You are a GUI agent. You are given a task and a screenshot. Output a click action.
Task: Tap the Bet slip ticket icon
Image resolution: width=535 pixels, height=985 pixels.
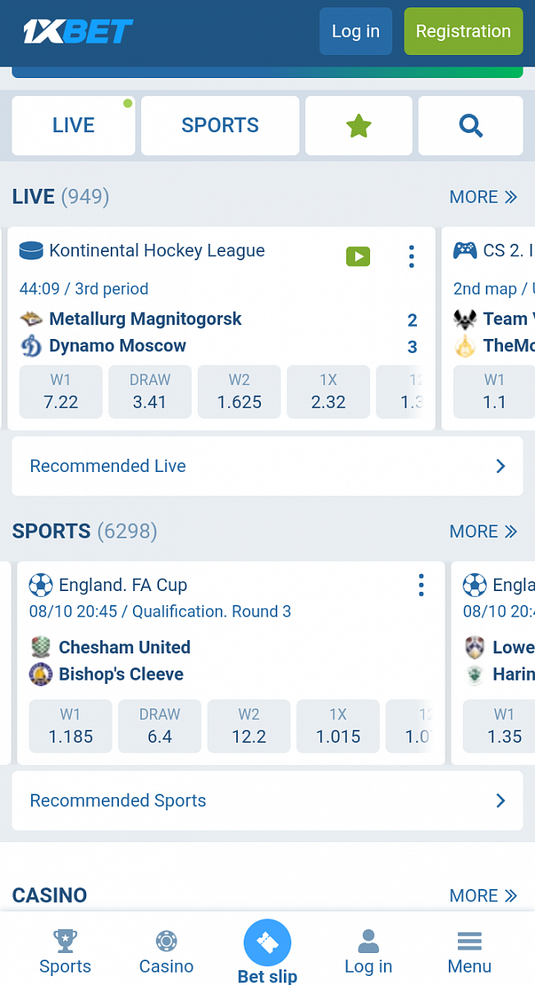tap(267, 943)
